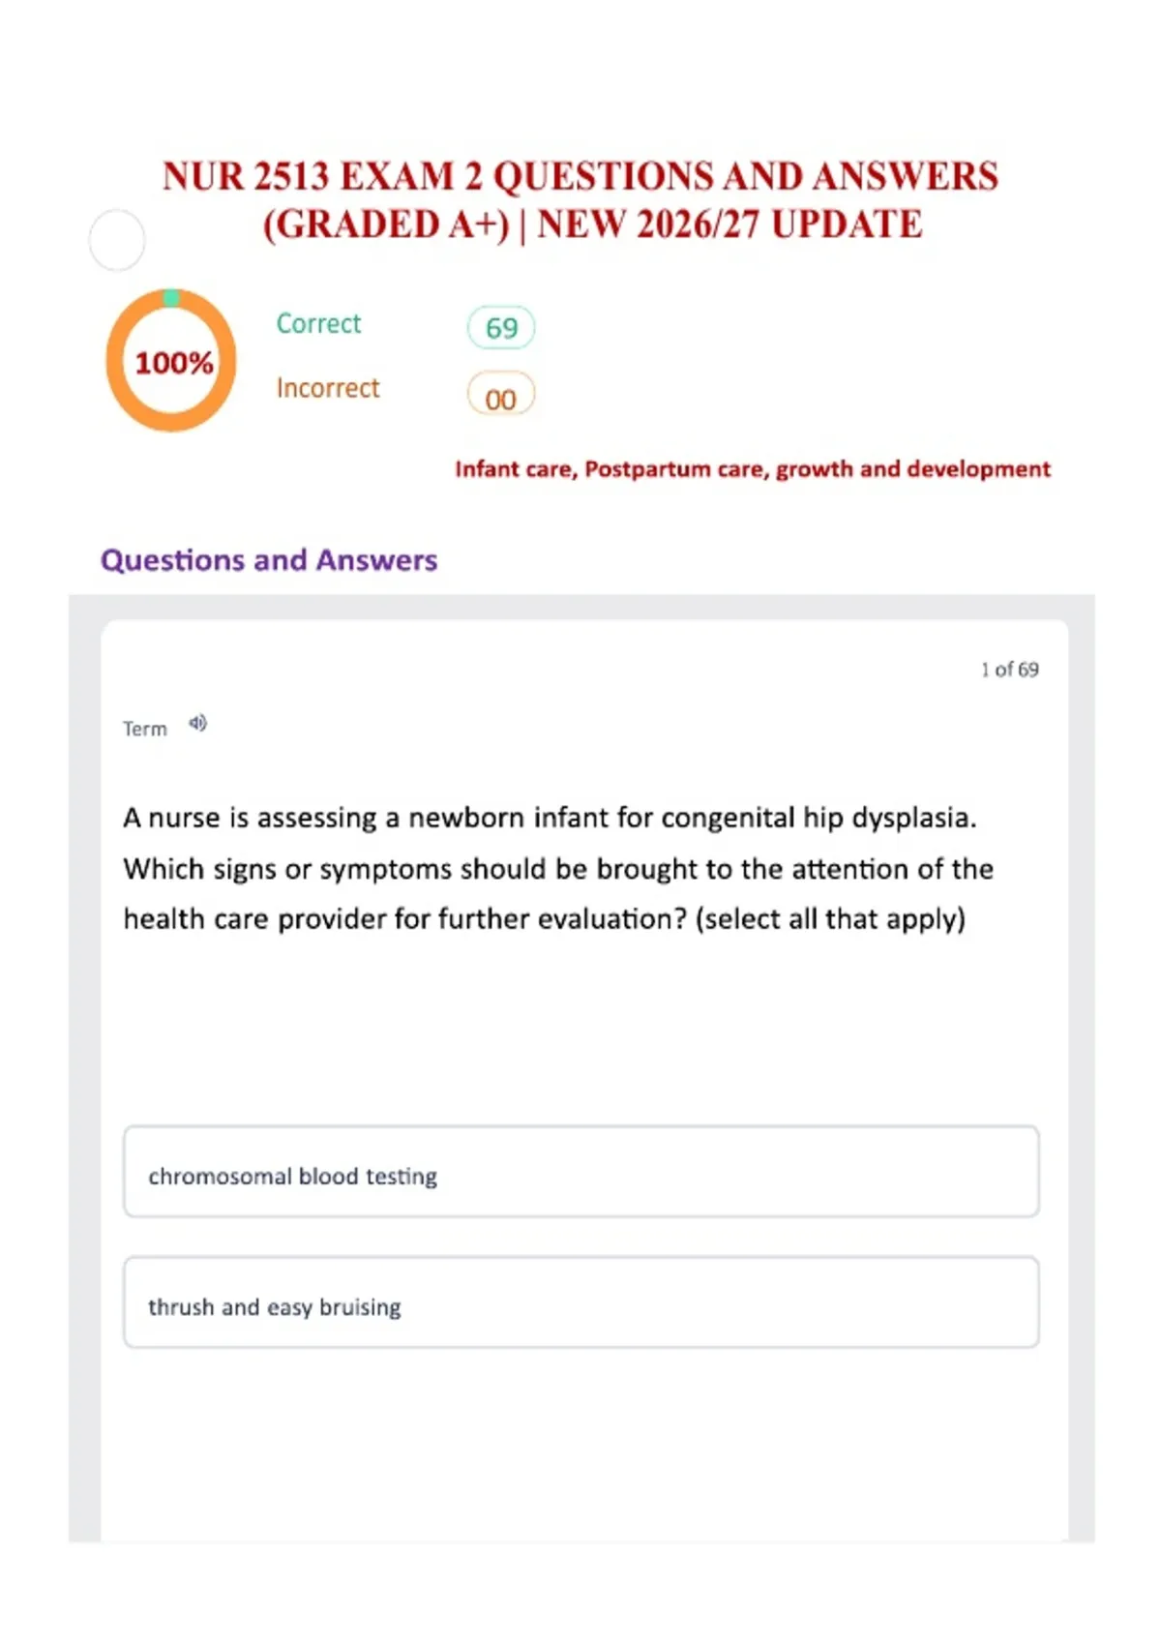Play the term audio speaker icon

pos(197,724)
